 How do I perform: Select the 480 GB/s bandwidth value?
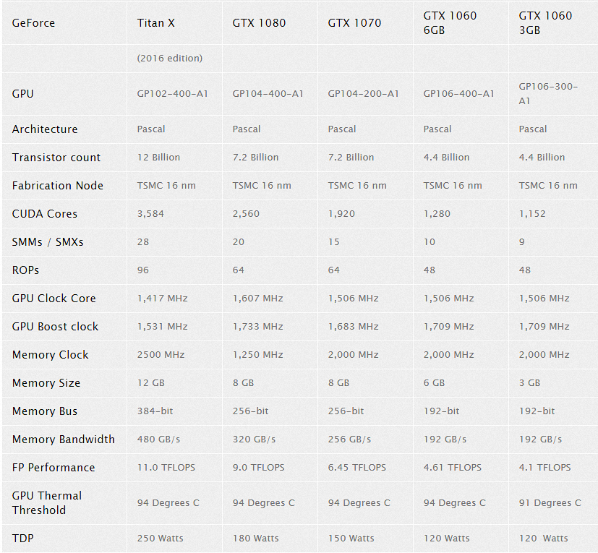tap(157, 440)
